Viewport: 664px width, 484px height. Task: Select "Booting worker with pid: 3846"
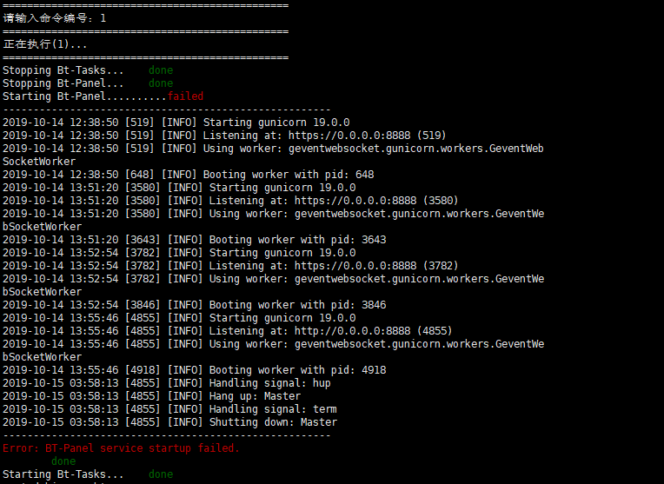298,305
